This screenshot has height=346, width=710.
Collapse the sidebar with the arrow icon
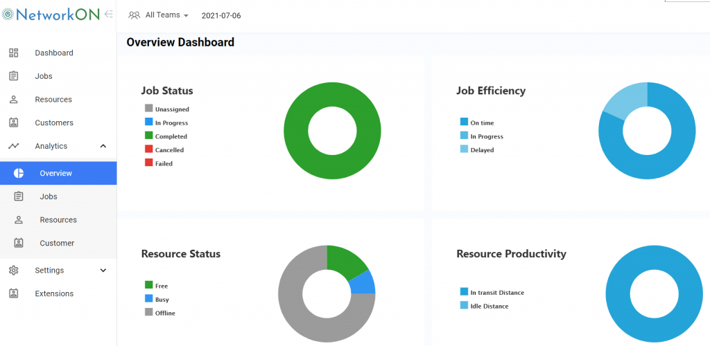coord(109,14)
